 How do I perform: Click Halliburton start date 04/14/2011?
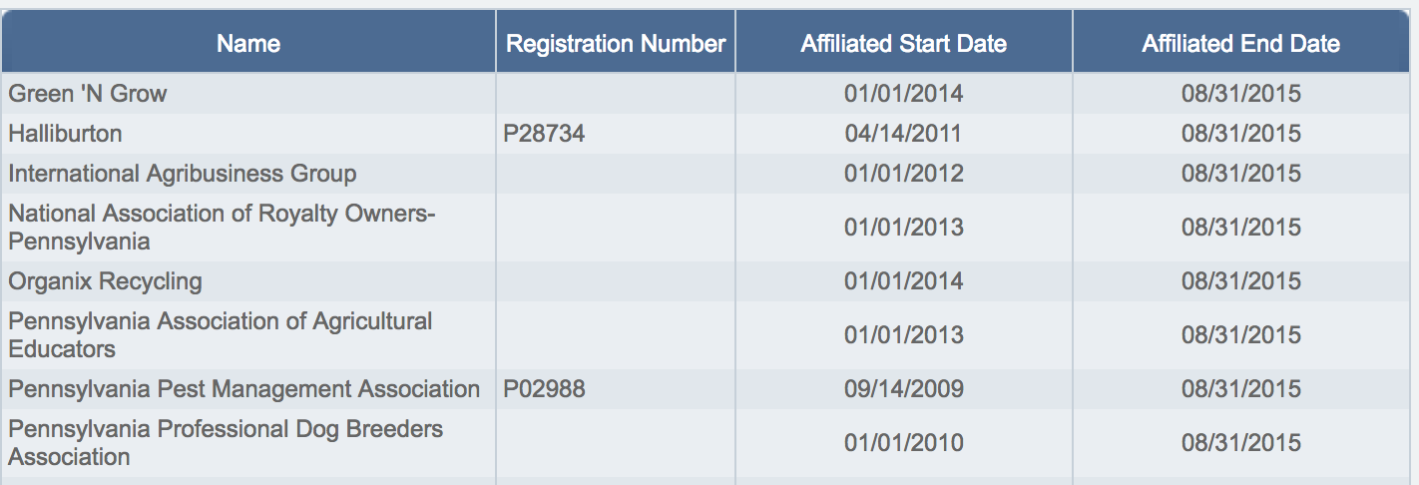[903, 134]
